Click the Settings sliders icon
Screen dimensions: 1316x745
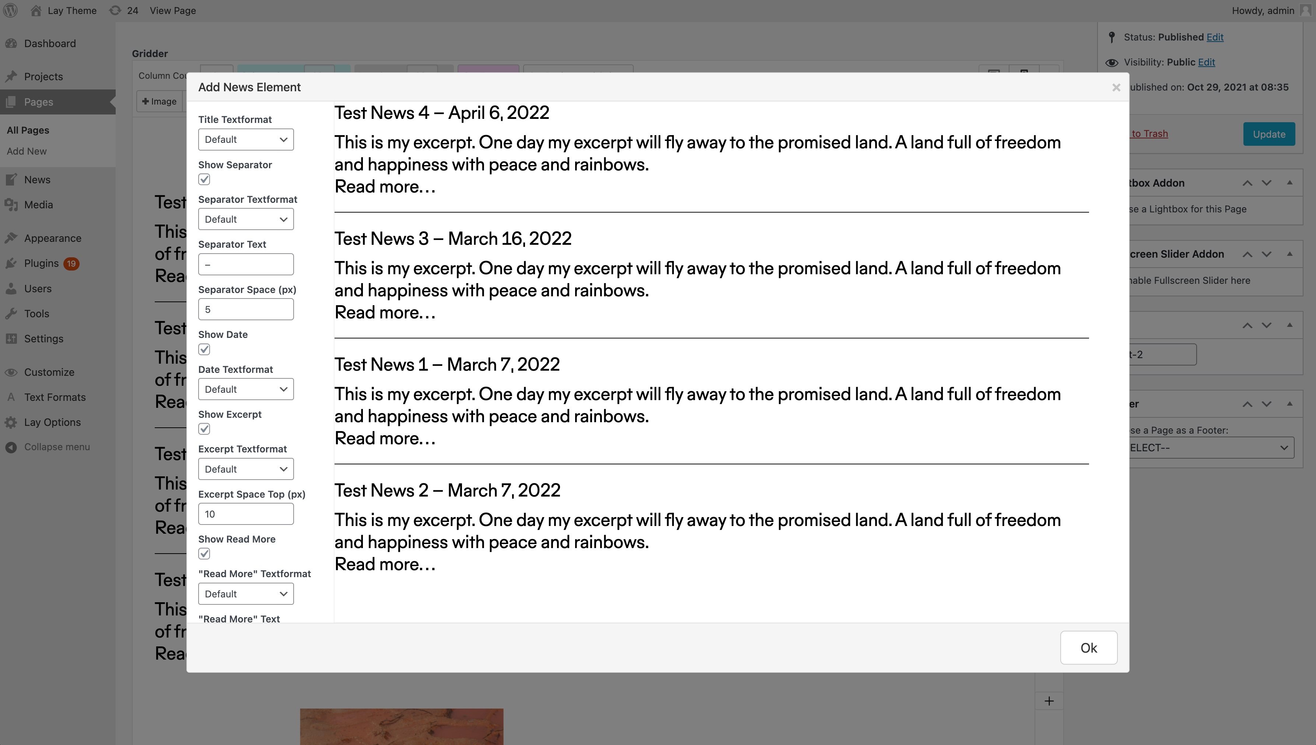(x=11, y=339)
